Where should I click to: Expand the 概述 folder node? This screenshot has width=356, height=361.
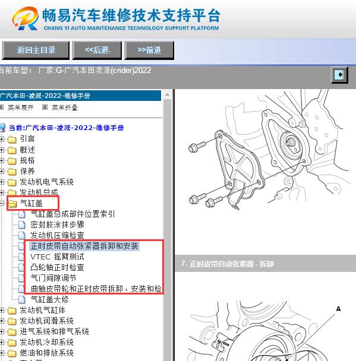click(x=2, y=150)
